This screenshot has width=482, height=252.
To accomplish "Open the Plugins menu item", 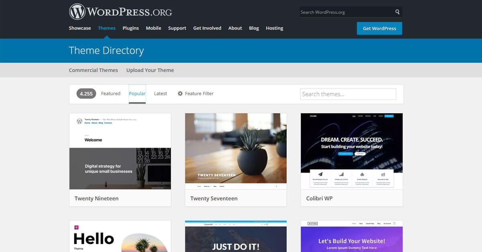I will click(x=131, y=28).
